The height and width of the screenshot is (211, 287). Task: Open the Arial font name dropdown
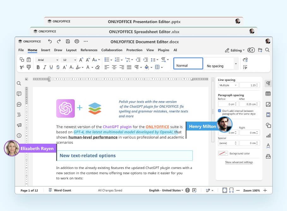[48, 60]
